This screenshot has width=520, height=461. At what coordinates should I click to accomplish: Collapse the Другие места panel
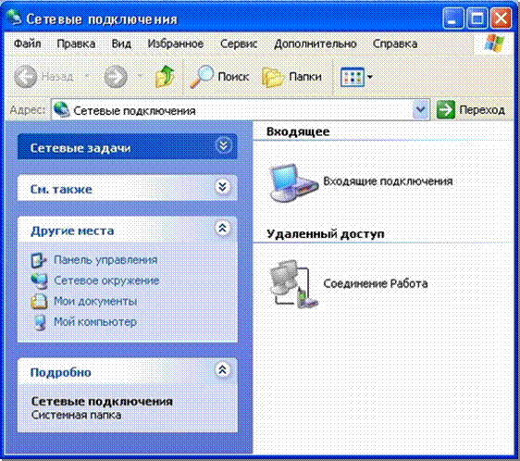(x=222, y=228)
